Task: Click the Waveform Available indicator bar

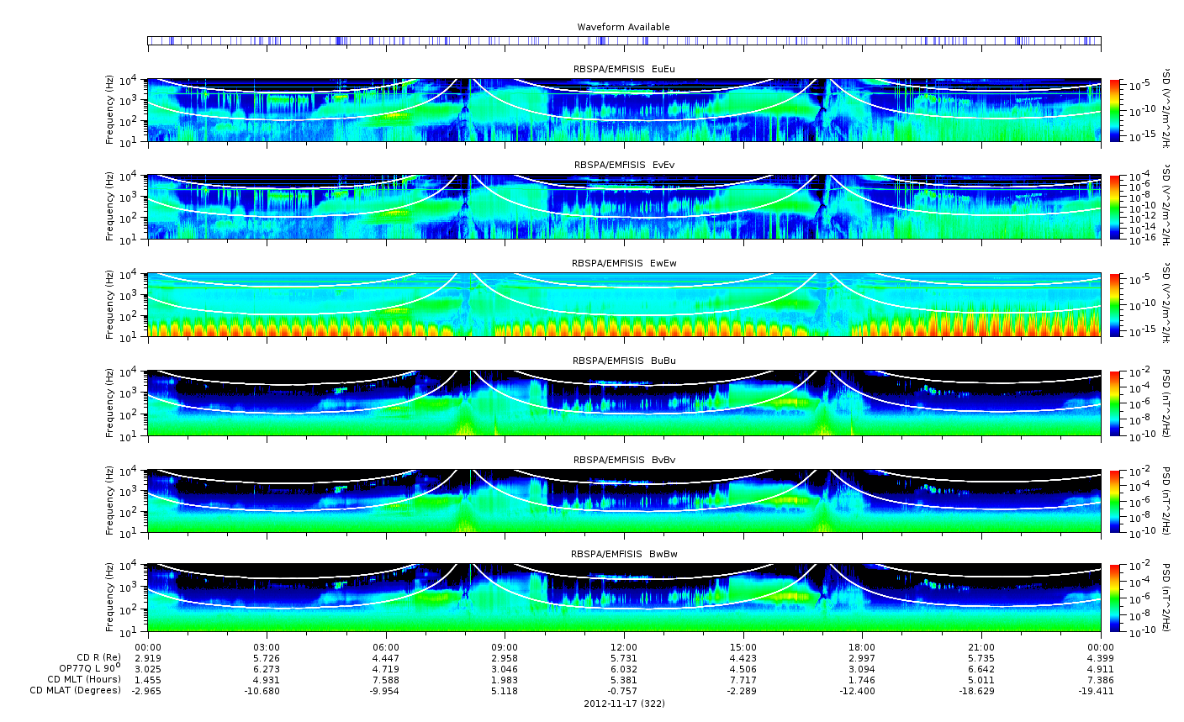Action: [x=623, y=40]
